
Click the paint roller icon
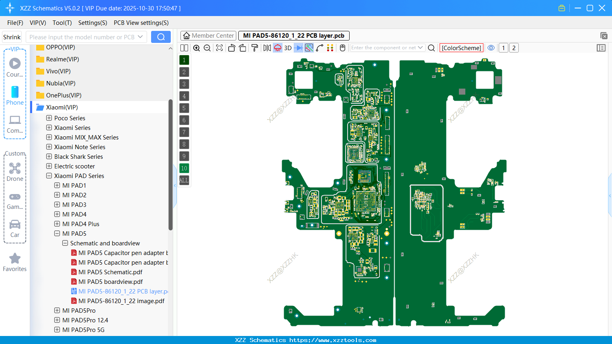pos(255,48)
